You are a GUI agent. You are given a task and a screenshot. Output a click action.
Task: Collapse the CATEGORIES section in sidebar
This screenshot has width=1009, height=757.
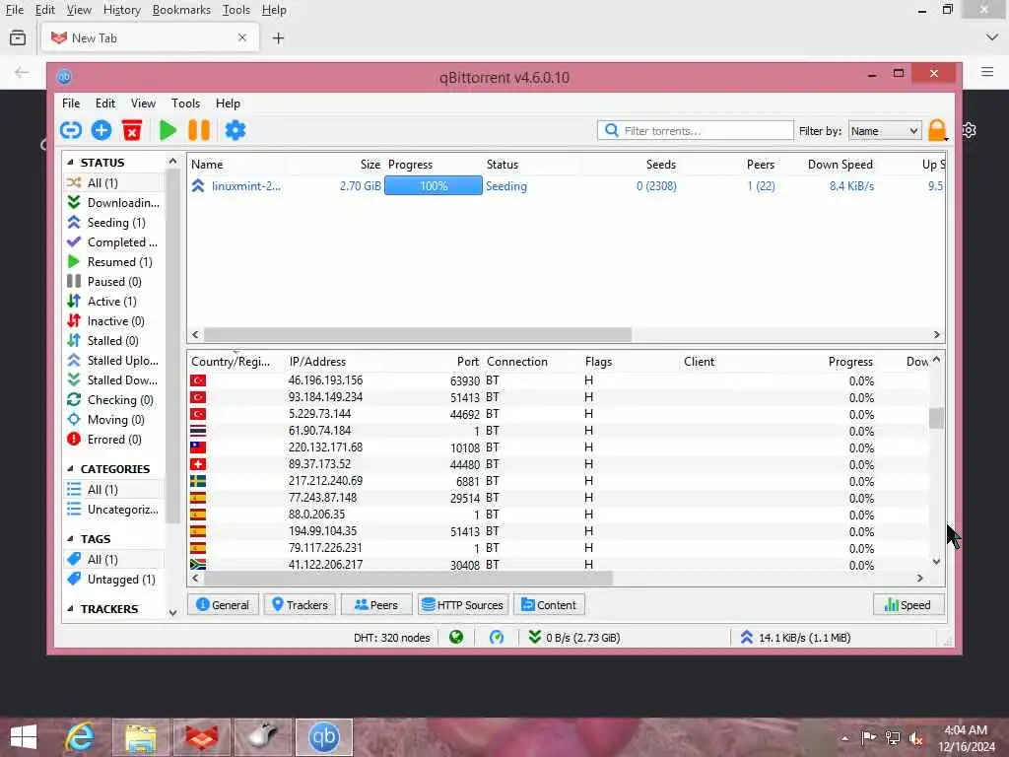[x=70, y=468]
